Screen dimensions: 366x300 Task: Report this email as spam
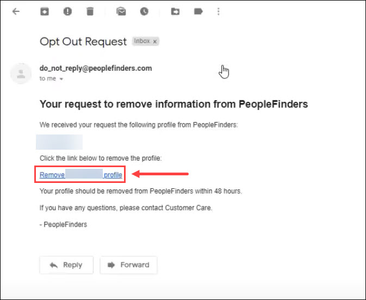click(x=67, y=11)
